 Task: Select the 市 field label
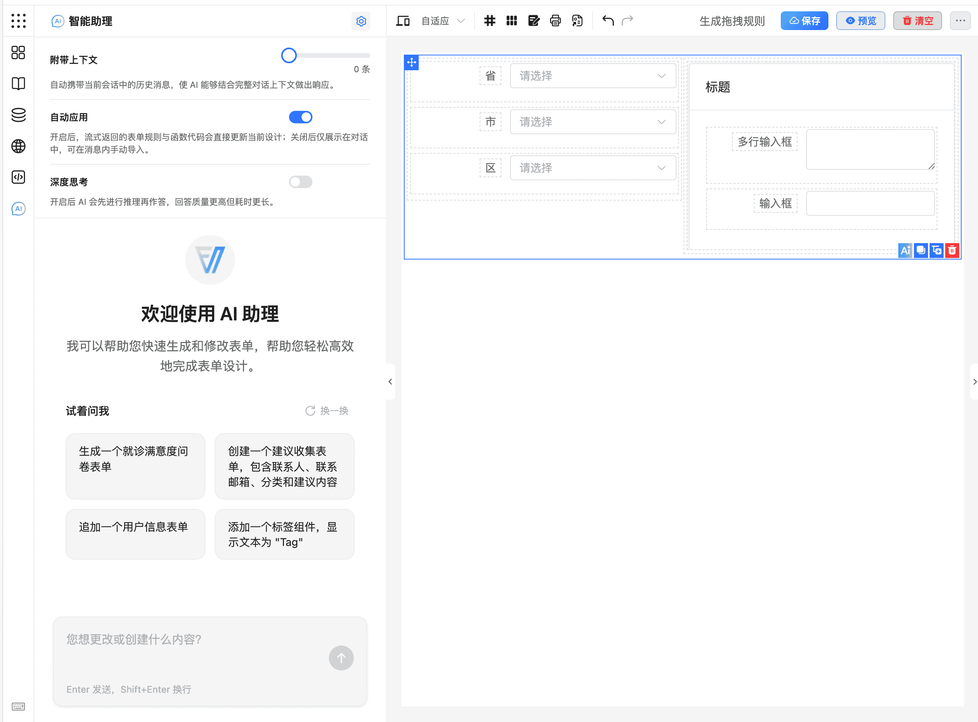tap(490, 121)
